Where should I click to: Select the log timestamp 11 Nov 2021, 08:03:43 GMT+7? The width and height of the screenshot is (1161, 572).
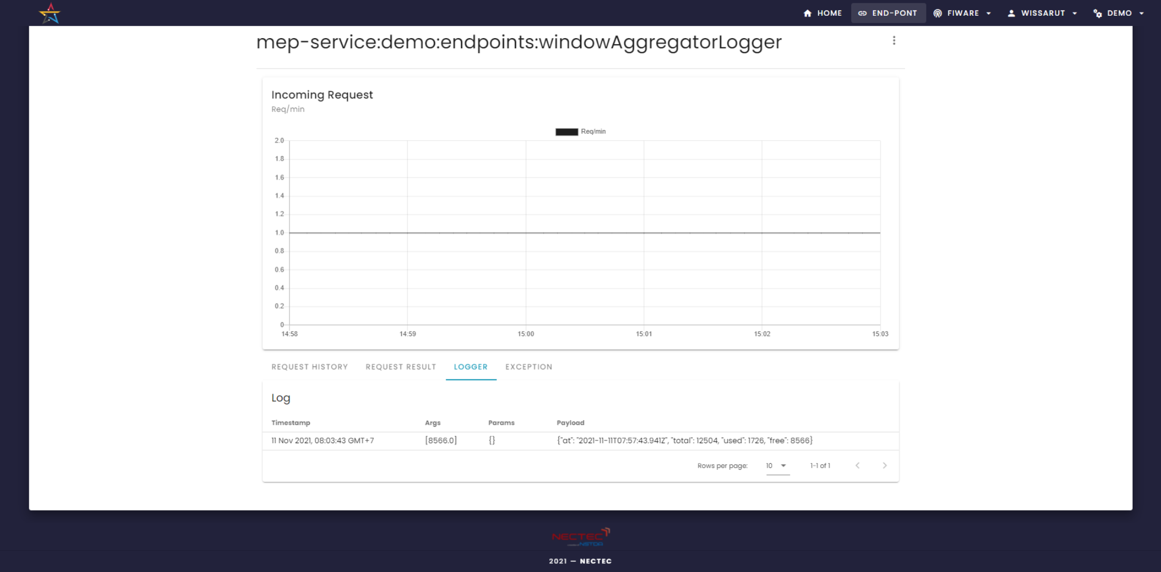tap(323, 441)
